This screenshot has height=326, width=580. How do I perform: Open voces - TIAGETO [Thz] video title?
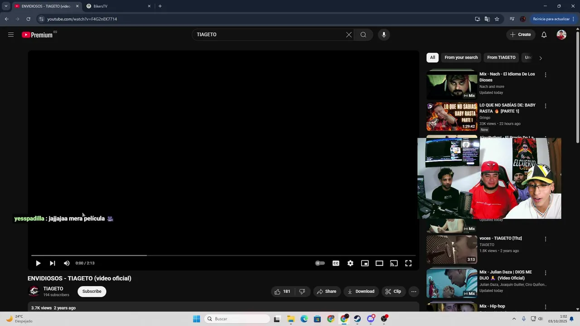point(501,239)
